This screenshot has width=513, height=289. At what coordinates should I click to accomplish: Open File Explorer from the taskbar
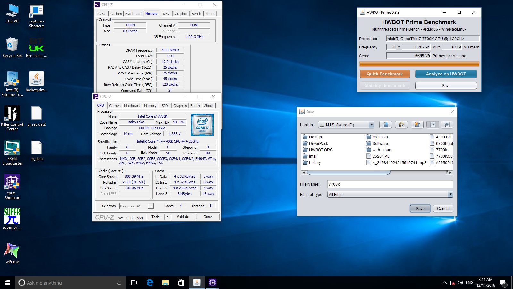[165, 283]
